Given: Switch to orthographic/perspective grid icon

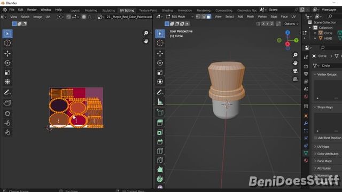Looking at the screenshot, I should point(295,79).
